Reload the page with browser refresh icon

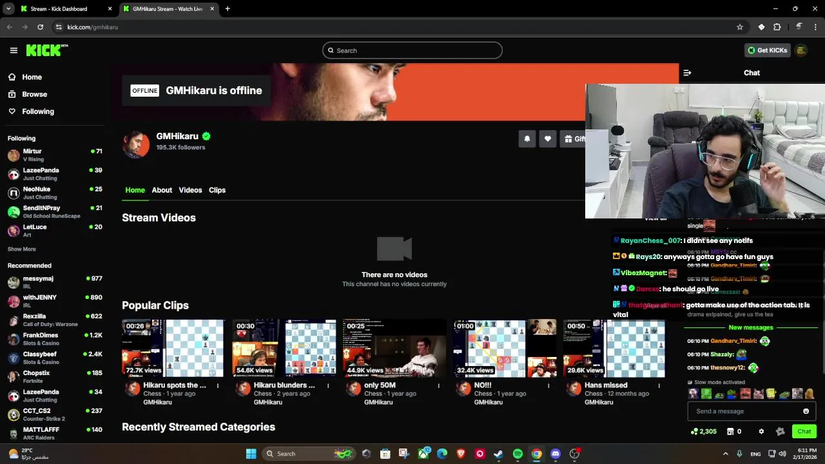click(40, 27)
